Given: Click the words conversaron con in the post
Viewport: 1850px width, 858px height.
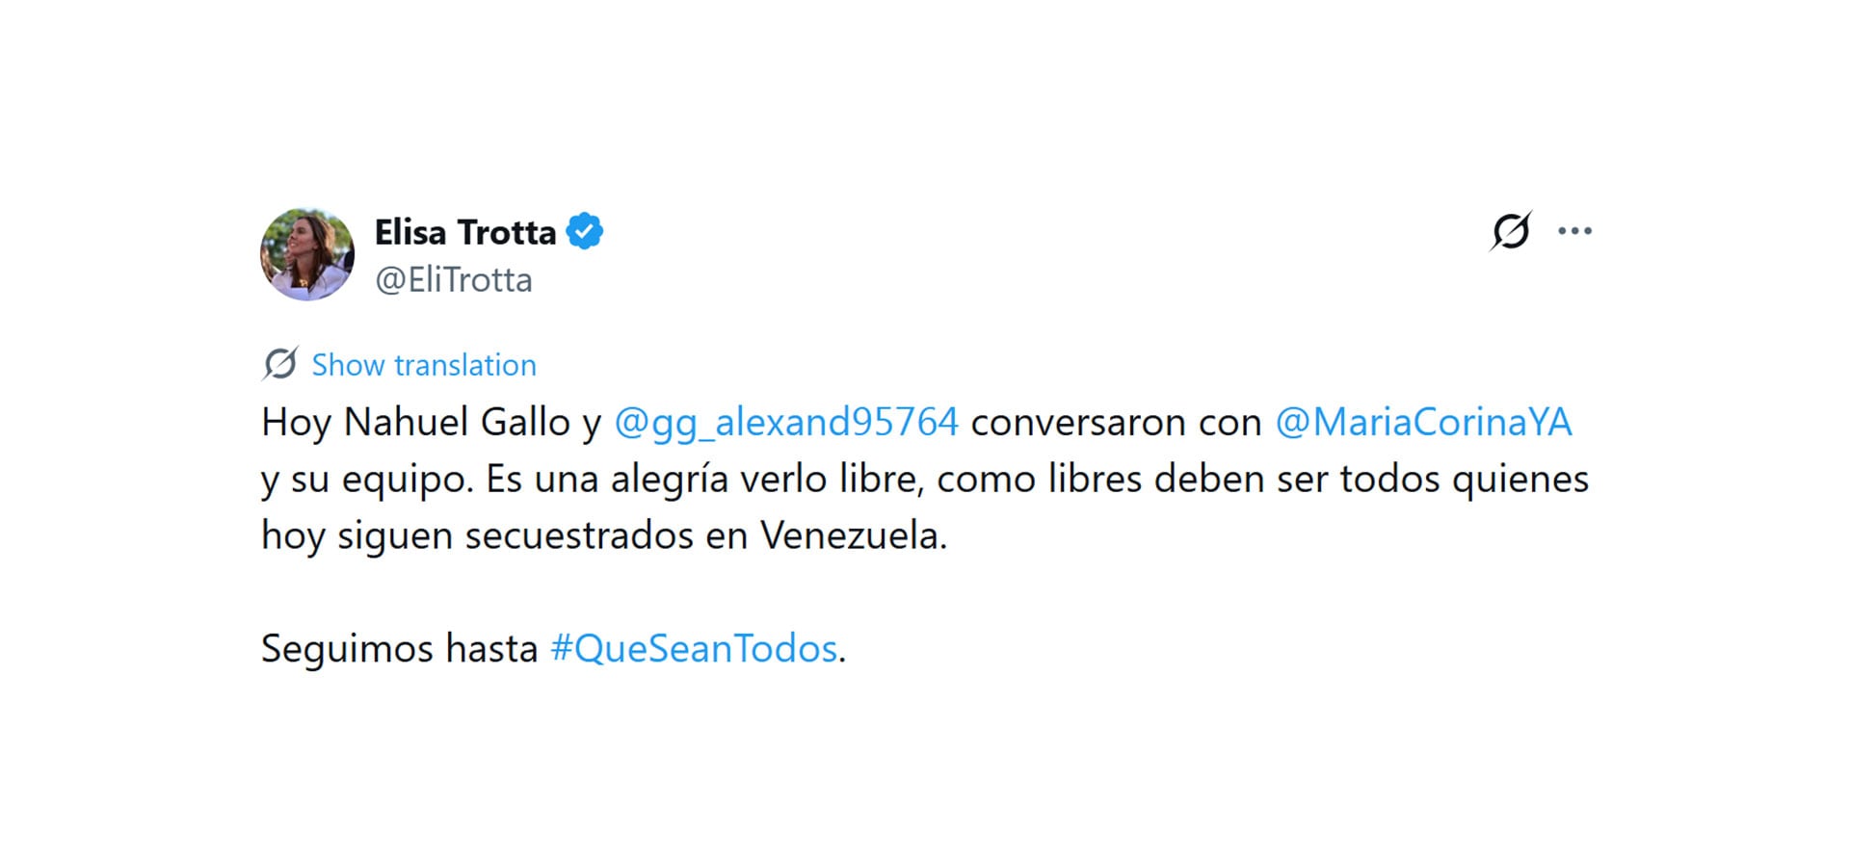Looking at the screenshot, I should [x=1116, y=422].
